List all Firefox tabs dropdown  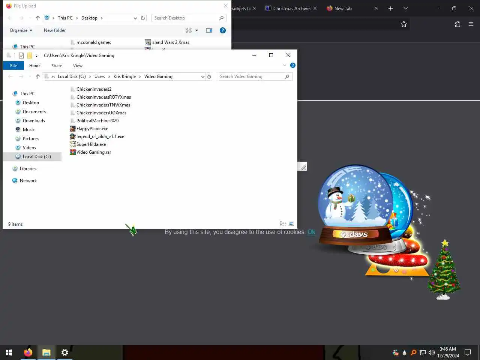pyautogui.click(x=406, y=8)
